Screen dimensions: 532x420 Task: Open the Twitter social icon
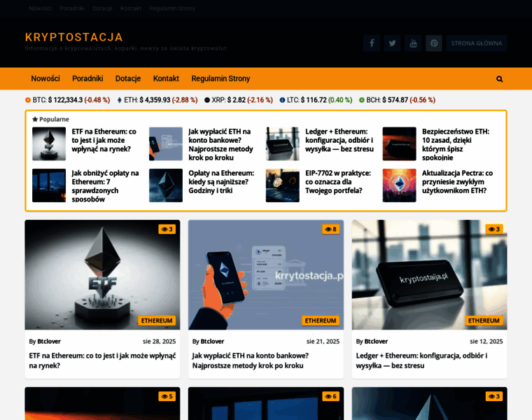(x=392, y=43)
